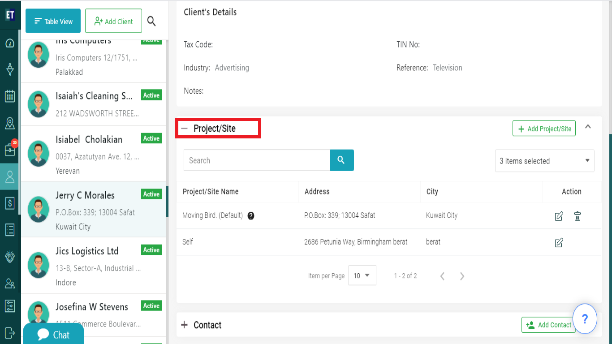The image size is (612, 344).
Task: Open the Chat widget
Action: pos(53,335)
